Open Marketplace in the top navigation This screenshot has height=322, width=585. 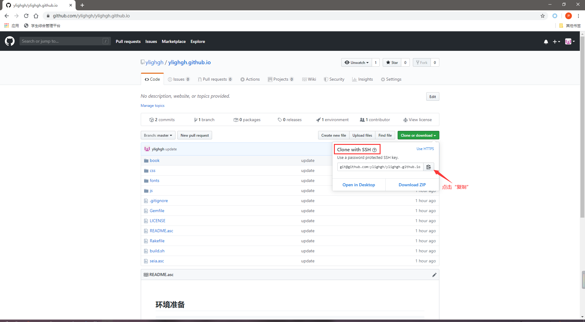(174, 41)
